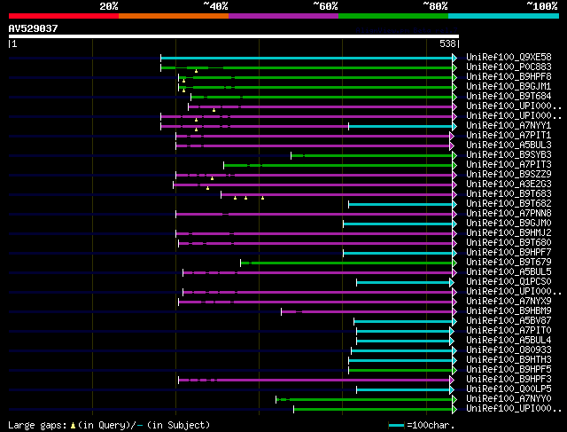Click the cyan 100char scale bar in the legend
Viewport: 567px width, 432px height.
coord(396,426)
